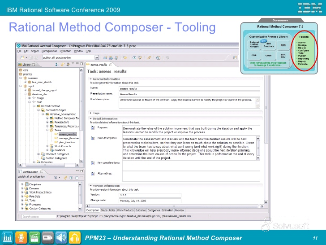Click the film clapper icon in slide footer
326x245 pixels.
(34, 238)
